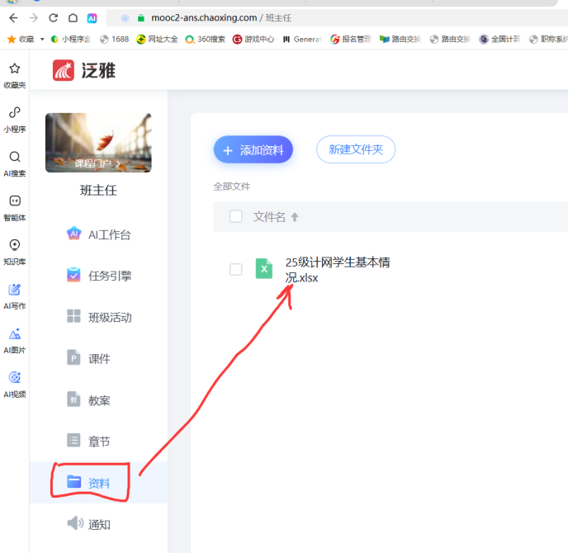
Task: Switch to 课件 in the course menu
Action: [99, 358]
